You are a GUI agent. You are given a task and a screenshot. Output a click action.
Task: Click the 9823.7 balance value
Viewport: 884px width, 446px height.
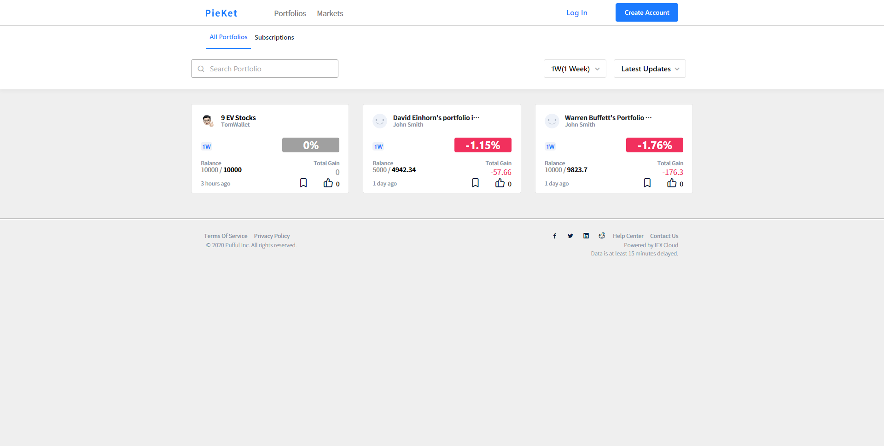577,170
